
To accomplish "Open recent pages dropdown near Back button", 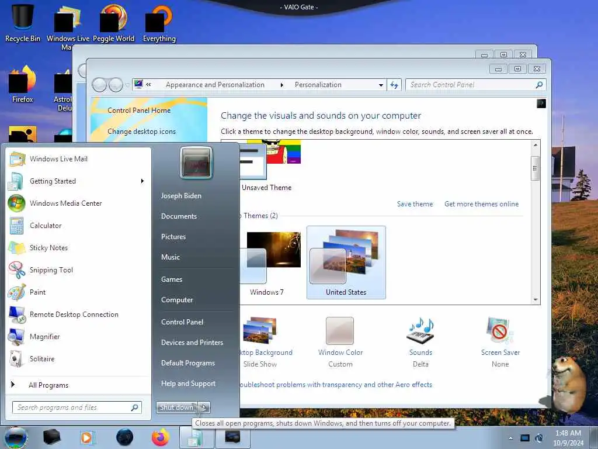I will click(127, 85).
